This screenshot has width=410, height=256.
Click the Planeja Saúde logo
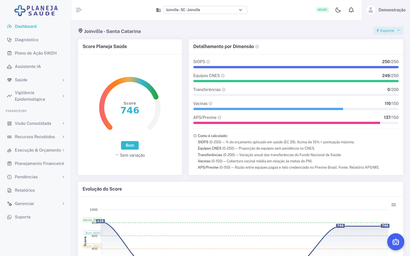(36, 11)
